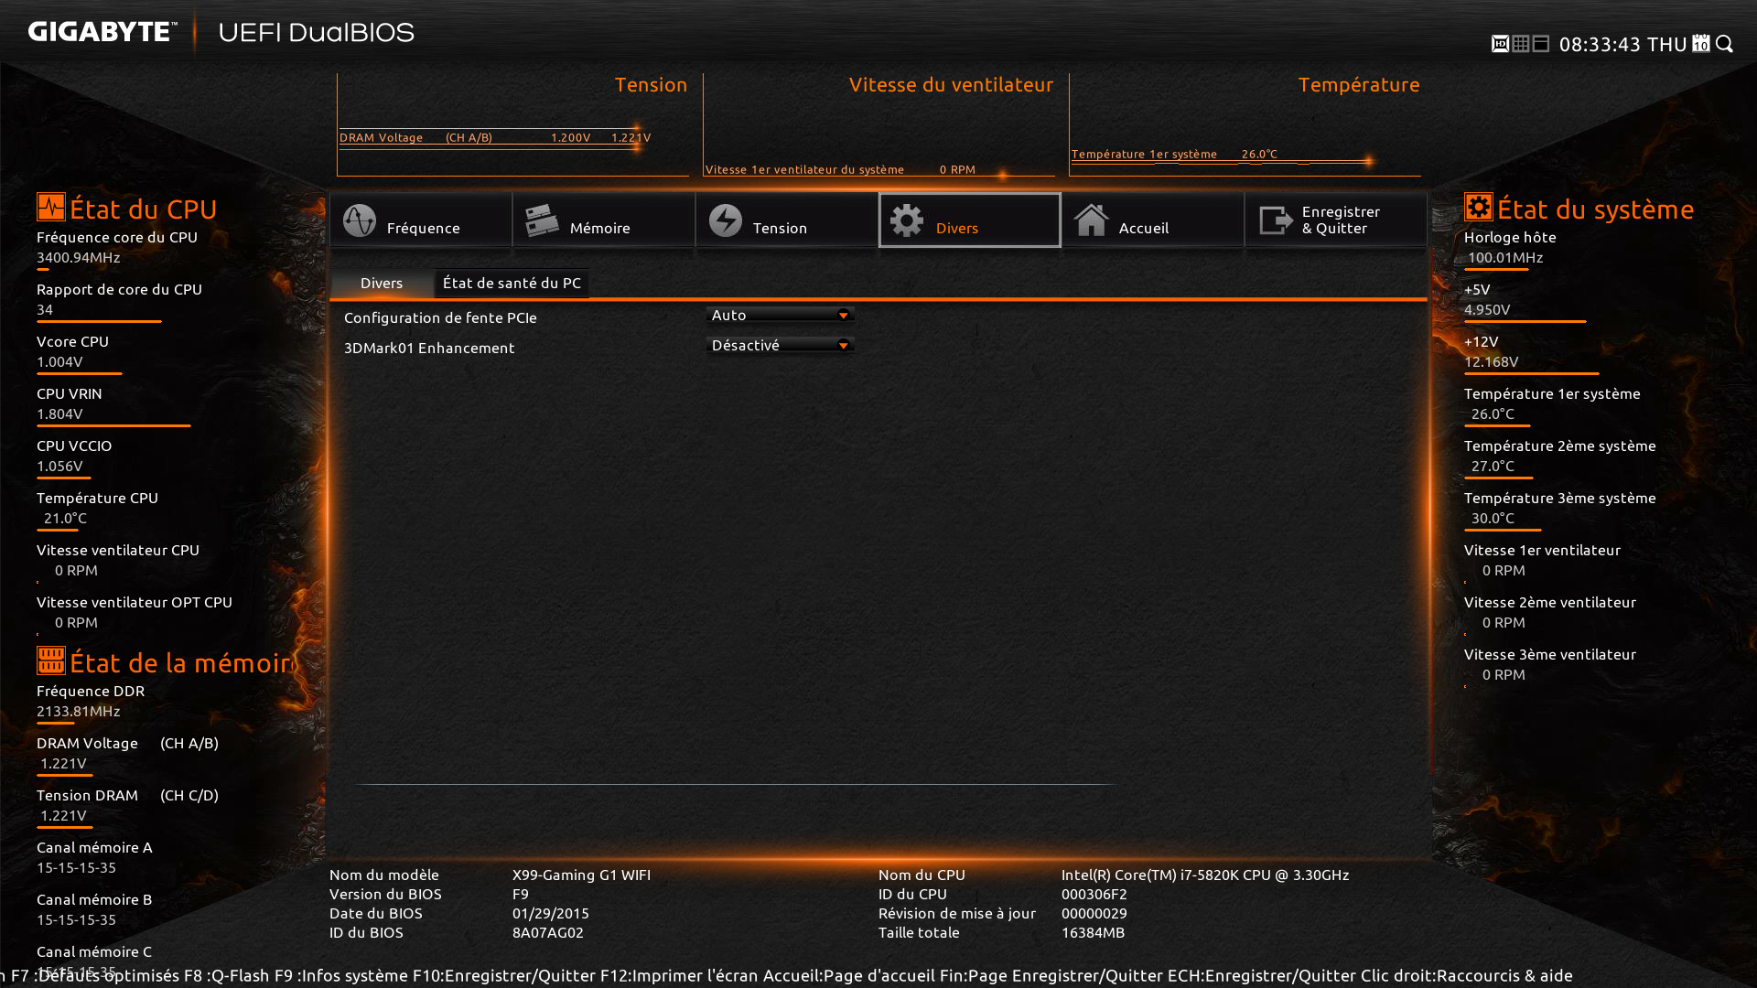Click the Mémoire RAM modules icon
This screenshot has width=1757, height=988.
[x=542, y=220]
